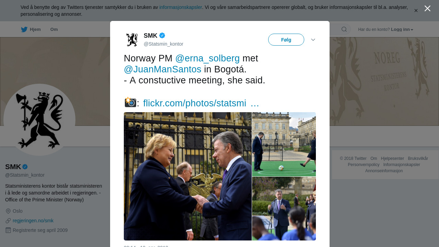Open the @erna_solberg mention link
This screenshot has width=439, height=247.
click(207, 58)
